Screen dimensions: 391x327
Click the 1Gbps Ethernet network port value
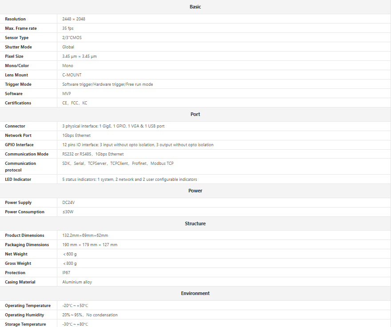76,136
